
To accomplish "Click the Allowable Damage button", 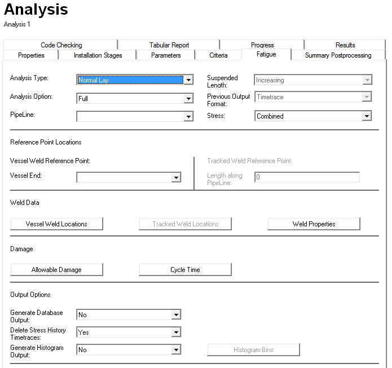I will pyautogui.click(x=56, y=270).
